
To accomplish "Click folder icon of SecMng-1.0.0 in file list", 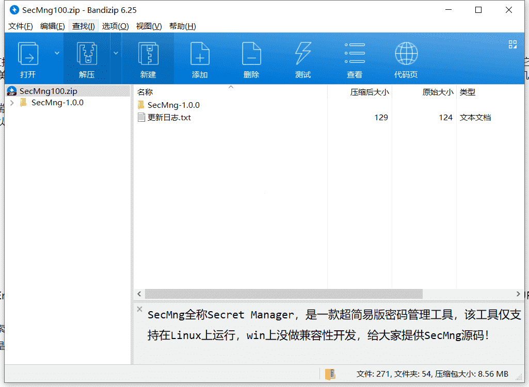I will 141,105.
